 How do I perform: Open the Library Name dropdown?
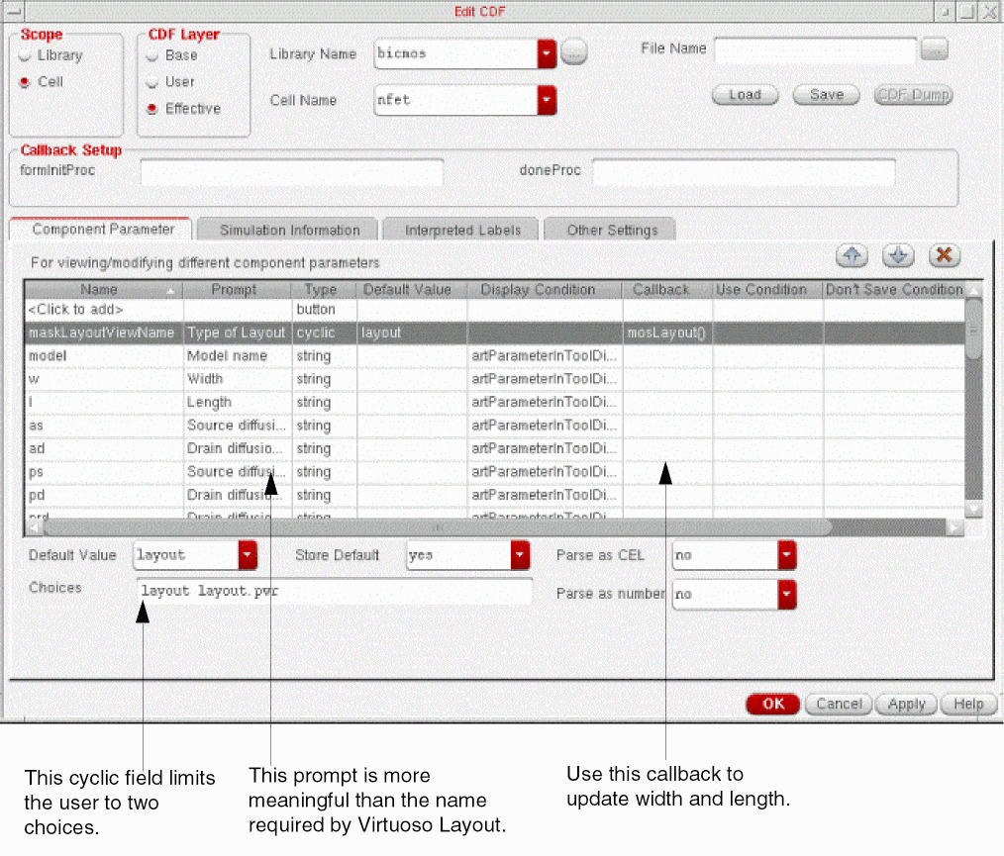coord(547,53)
